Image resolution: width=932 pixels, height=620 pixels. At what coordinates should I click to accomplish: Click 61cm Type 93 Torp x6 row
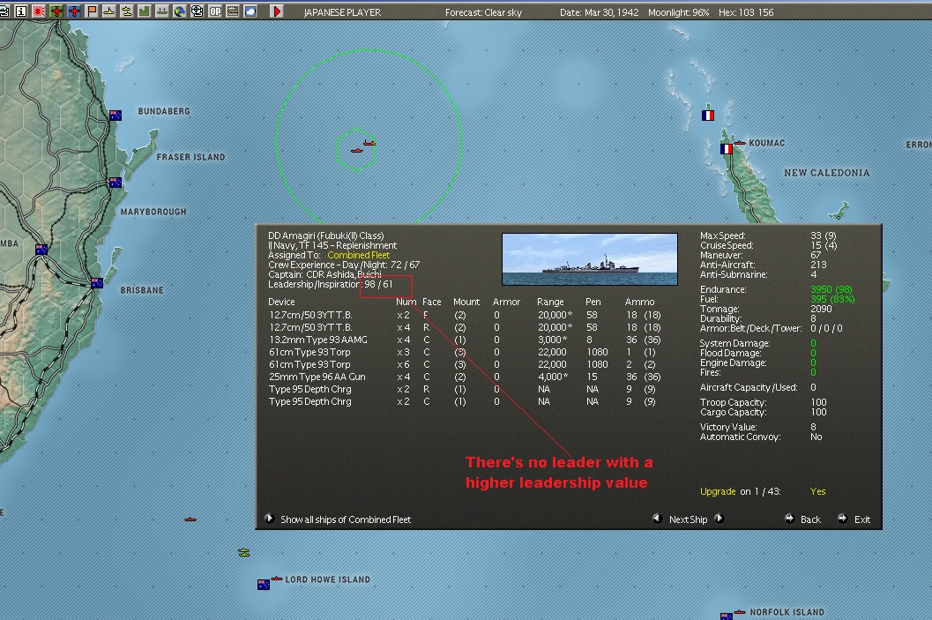(465, 364)
